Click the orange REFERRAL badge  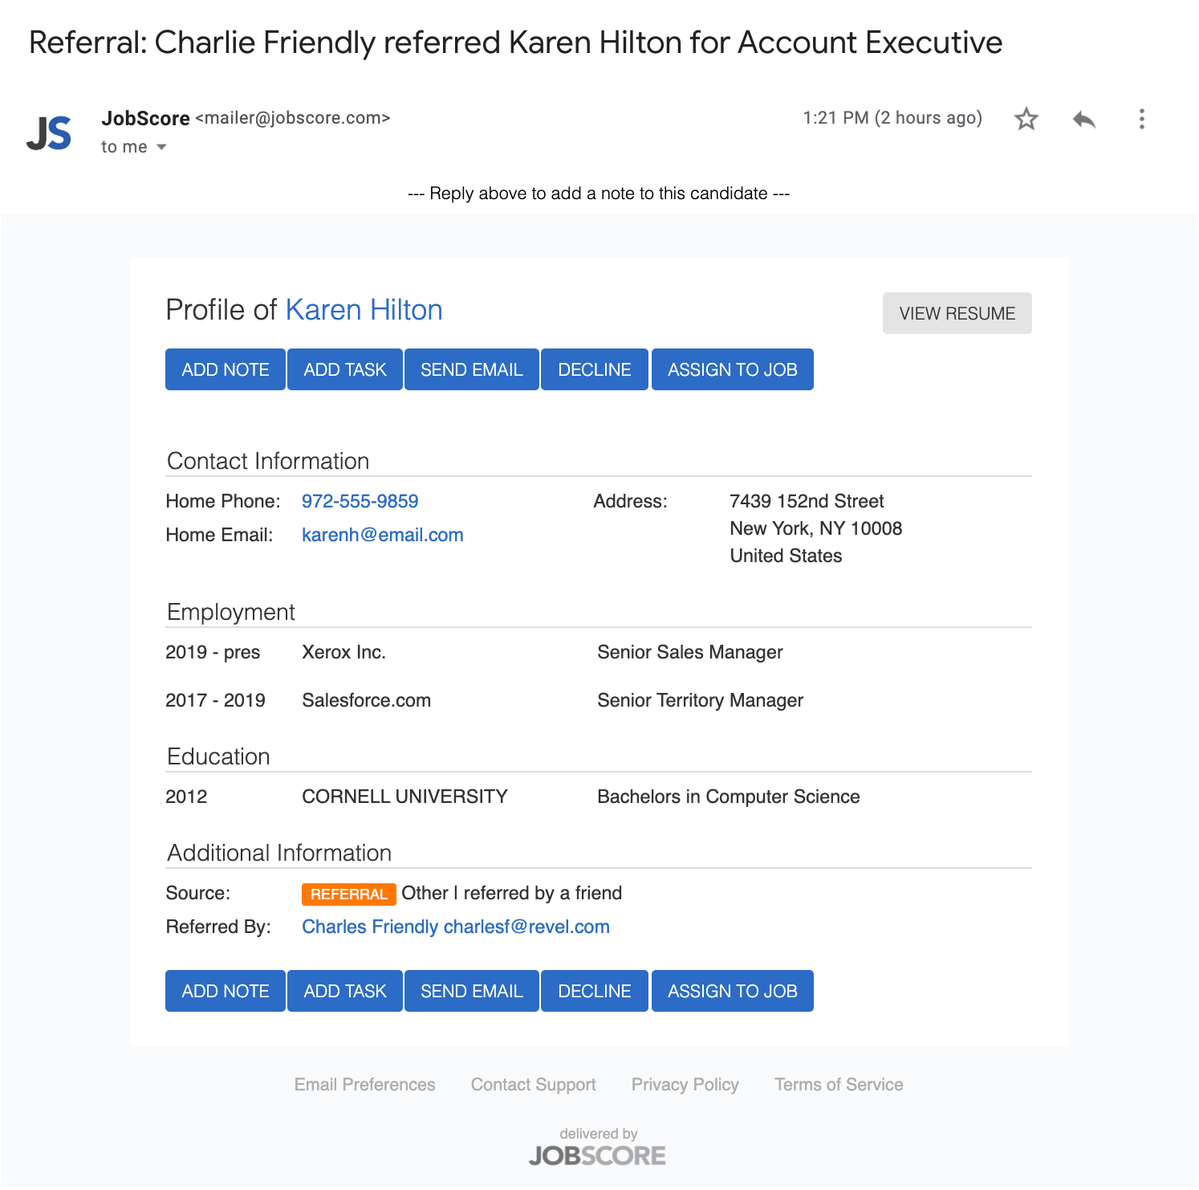[348, 894]
